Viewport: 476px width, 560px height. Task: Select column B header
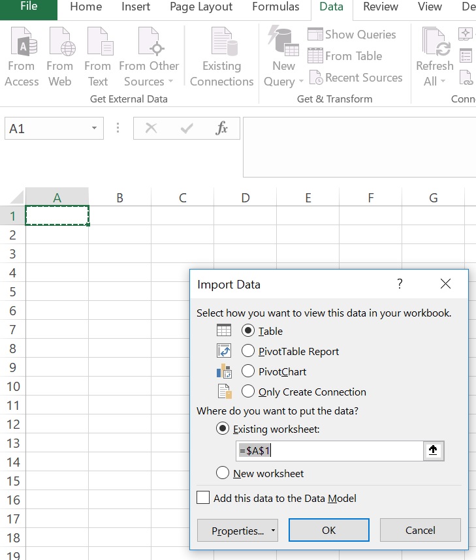[119, 197]
